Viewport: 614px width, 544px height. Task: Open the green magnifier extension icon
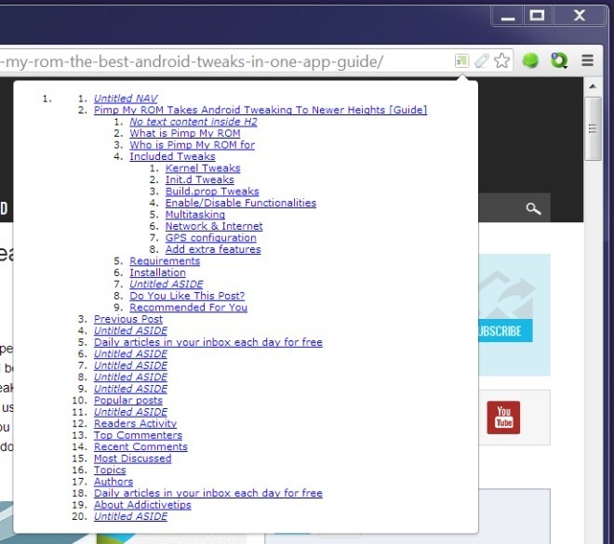(559, 60)
